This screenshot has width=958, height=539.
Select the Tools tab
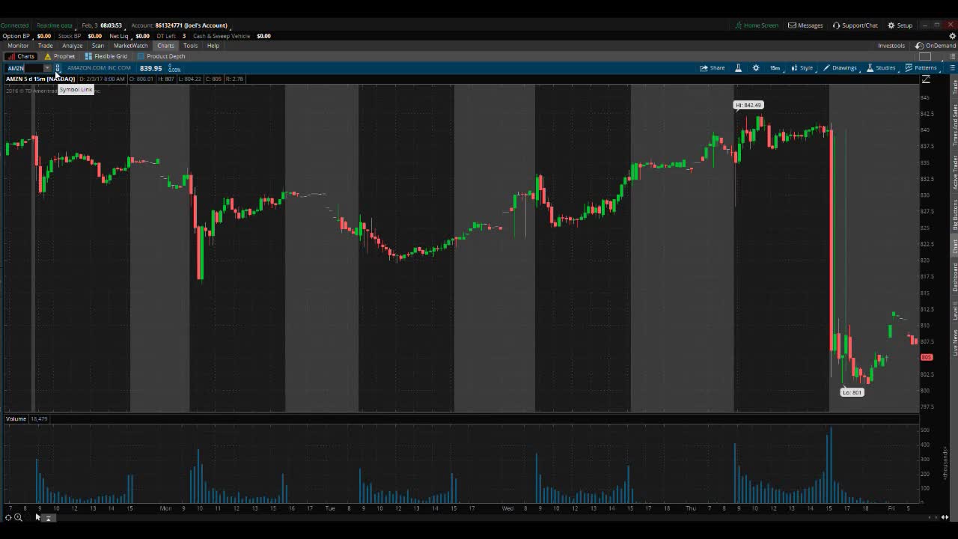coord(190,46)
